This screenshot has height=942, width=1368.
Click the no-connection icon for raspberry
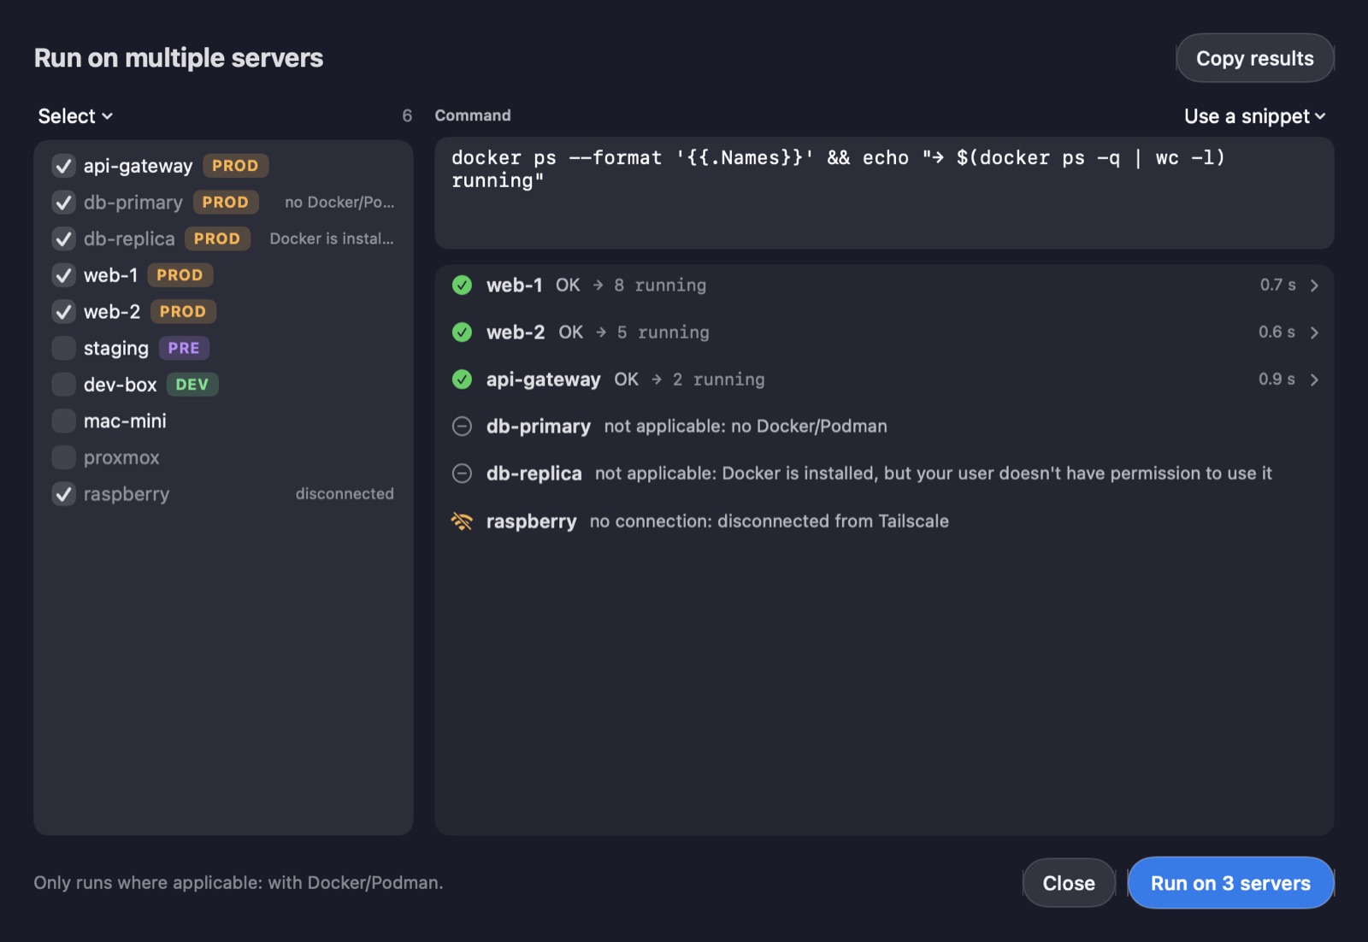coord(462,521)
